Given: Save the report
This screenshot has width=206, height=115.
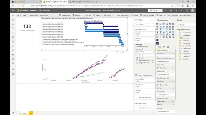Looking at the screenshot, I should tap(159, 15).
